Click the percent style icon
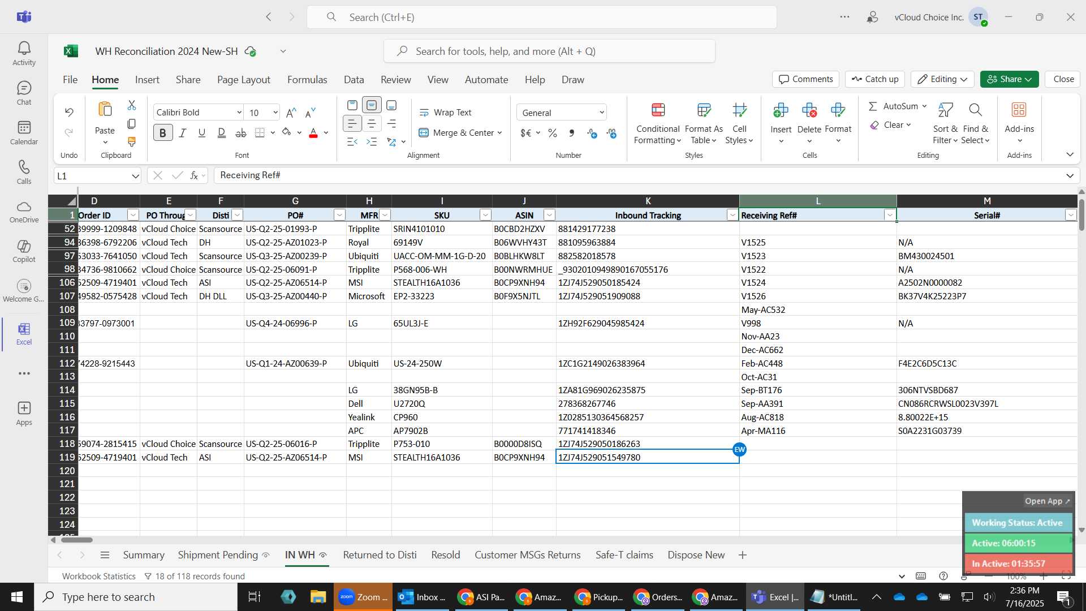This screenshot has height=611, width=1086. tap(553, 133)
